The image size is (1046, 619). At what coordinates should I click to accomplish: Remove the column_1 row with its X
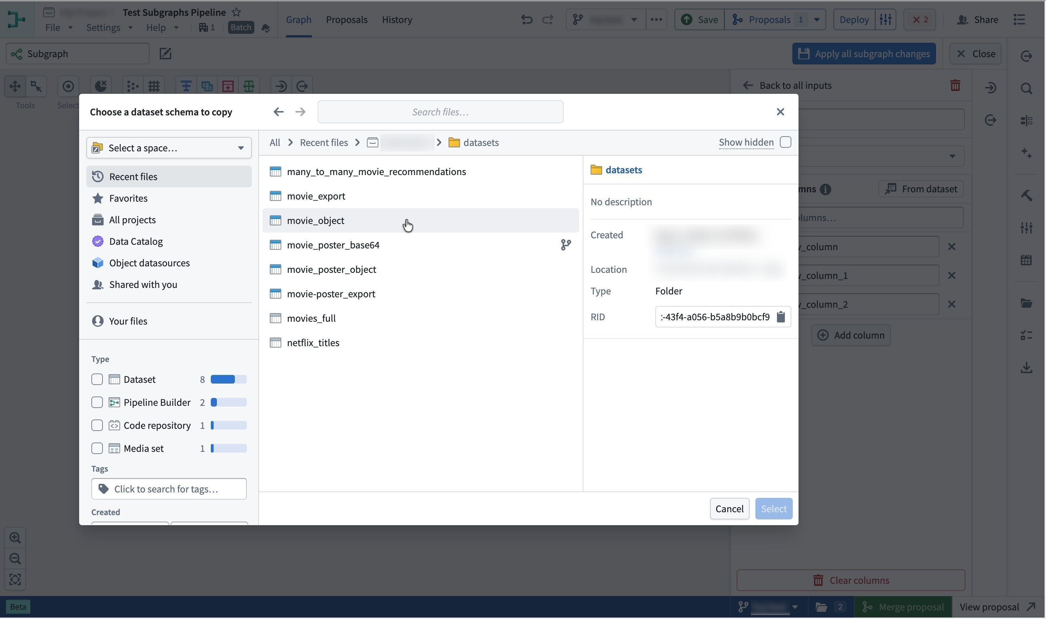[x=951, y=276]
